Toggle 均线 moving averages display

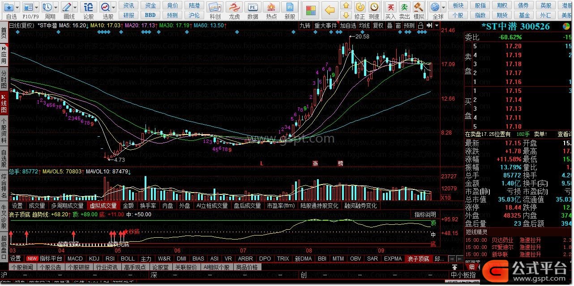tap(364, 25)
